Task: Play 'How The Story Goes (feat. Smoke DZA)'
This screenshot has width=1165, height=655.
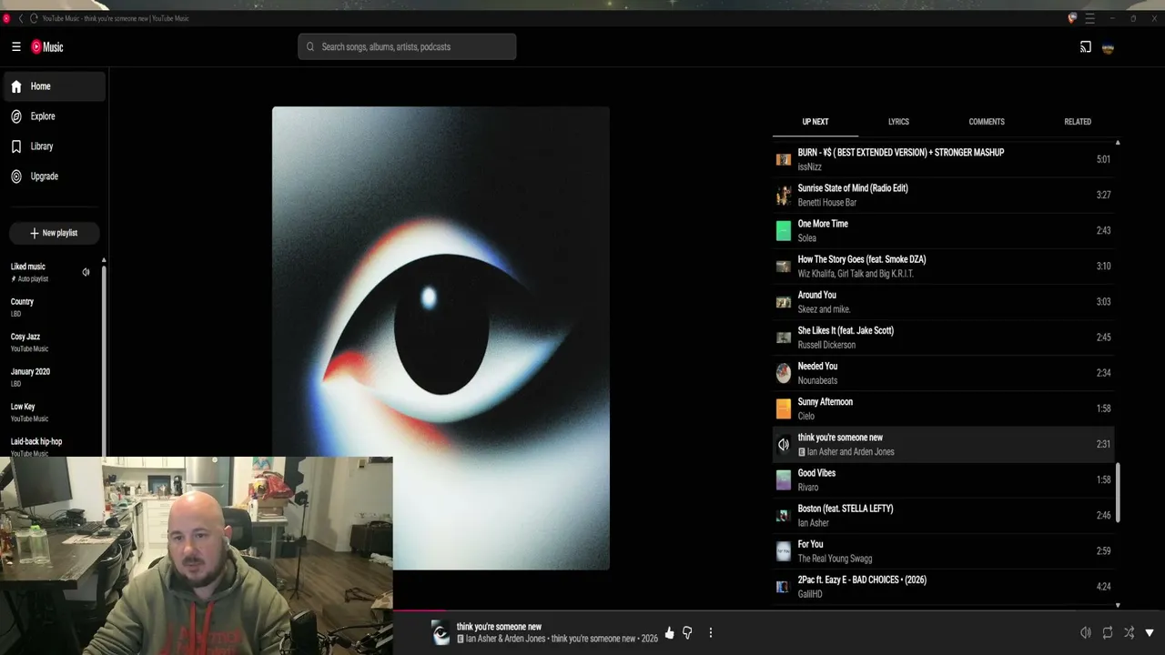Action: coord(943,266)
